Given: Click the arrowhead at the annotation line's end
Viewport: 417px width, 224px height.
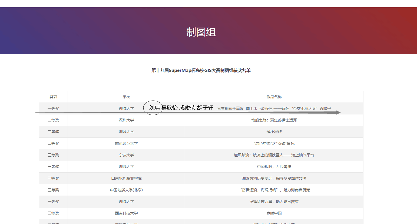Looking at the screenshot, I should tap(338, 113).
